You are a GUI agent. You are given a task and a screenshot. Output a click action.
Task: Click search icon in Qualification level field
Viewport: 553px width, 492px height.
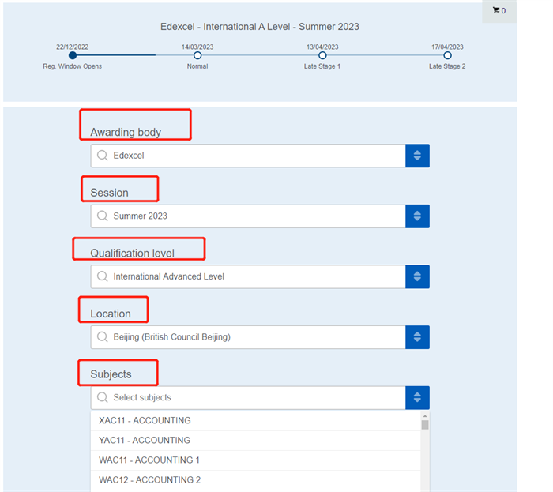(x=102, y=276)
